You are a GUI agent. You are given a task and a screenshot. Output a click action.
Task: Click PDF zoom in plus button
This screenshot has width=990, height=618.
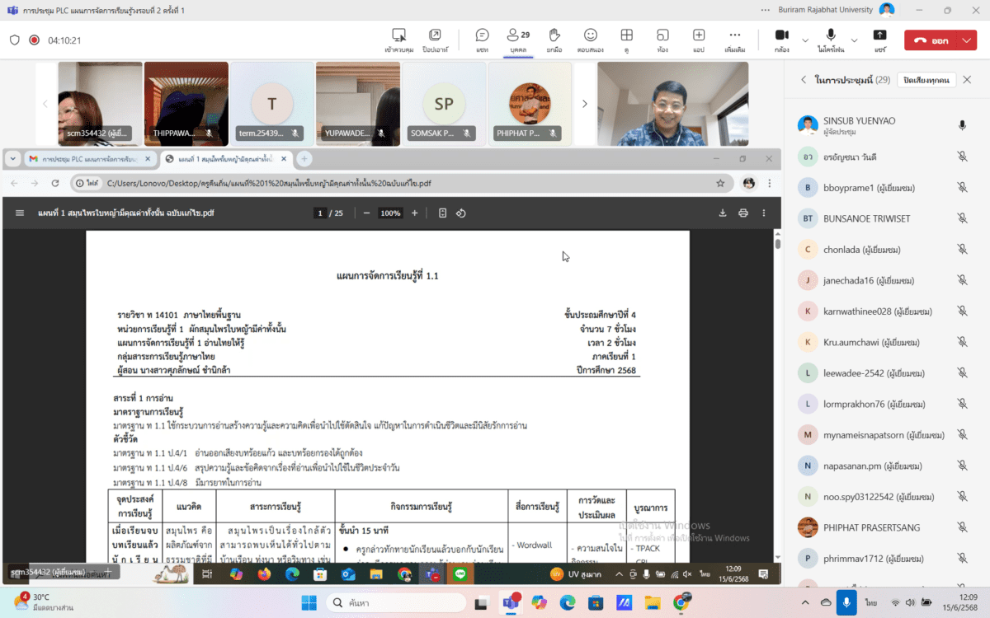point(415,213)
